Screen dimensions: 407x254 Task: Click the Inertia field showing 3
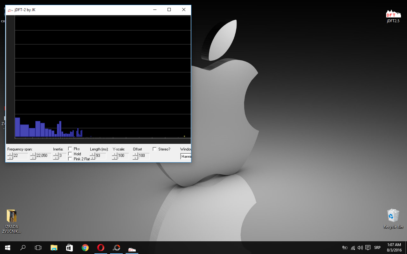pos(63,156)
